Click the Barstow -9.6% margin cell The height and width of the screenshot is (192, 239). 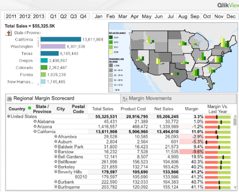click(192, 152)
